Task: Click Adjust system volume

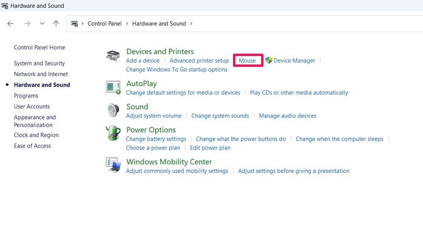Action: pyautogui.click(x=153, y=116)
